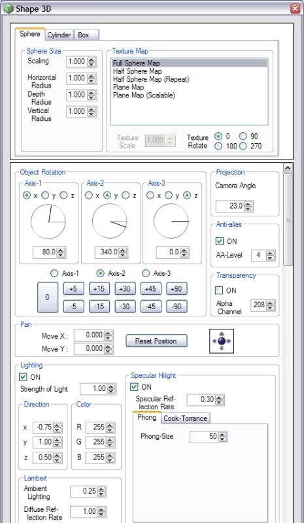Screen dimensions: 304x523
Task: Open the Cook-Torrance tab
Action: (186, 418)
